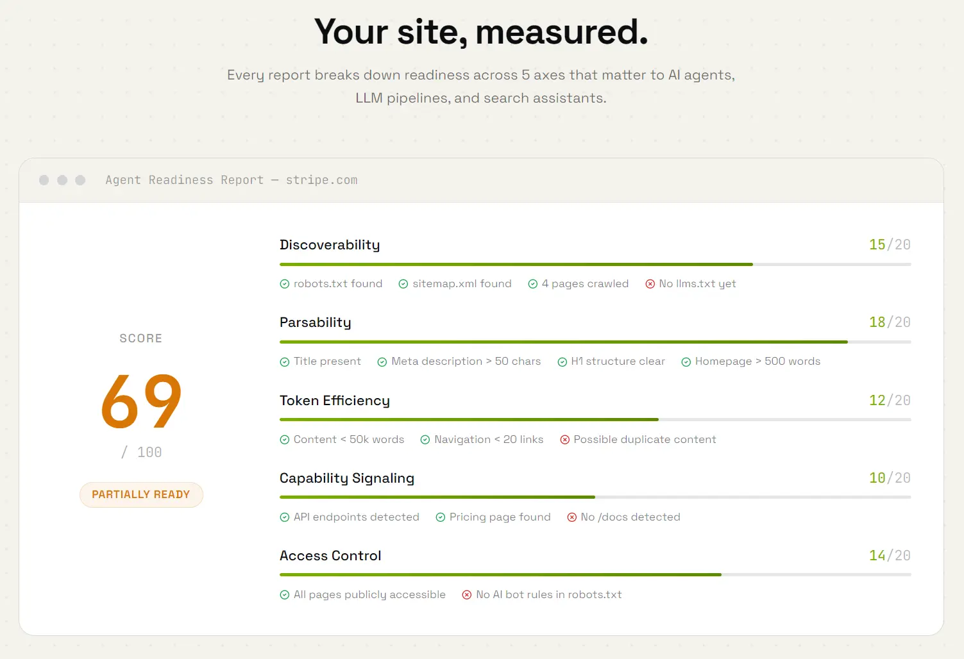The image size is (964, 659).
Task: Click the 10/20 Capability Signaling score
Action: pos(890,478)
